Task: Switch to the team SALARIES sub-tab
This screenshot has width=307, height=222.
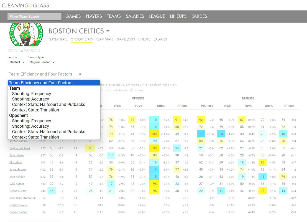Action: pos(160,39)
